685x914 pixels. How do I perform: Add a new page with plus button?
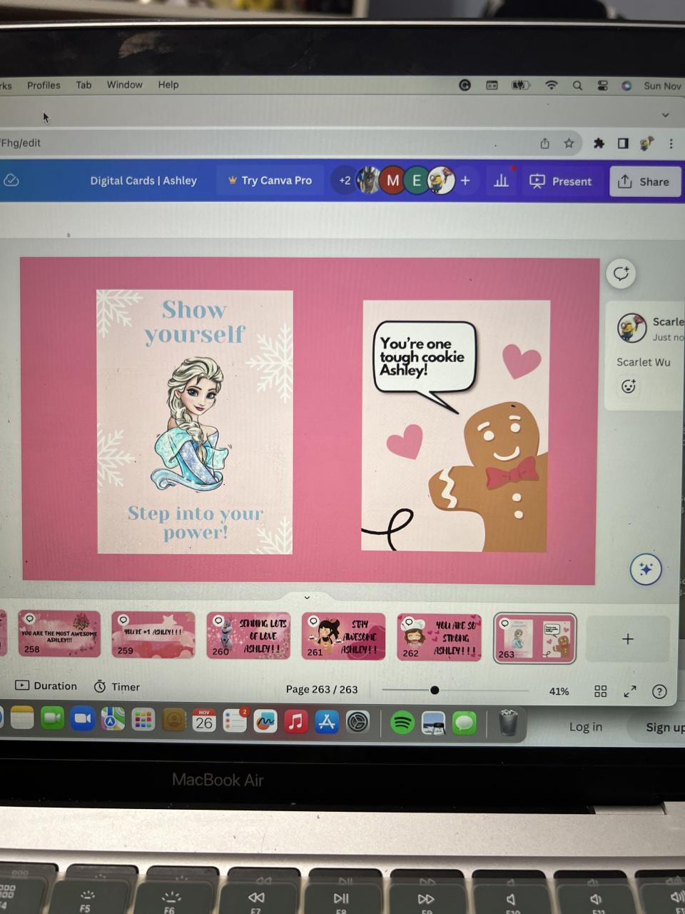[x=628, y=639]
